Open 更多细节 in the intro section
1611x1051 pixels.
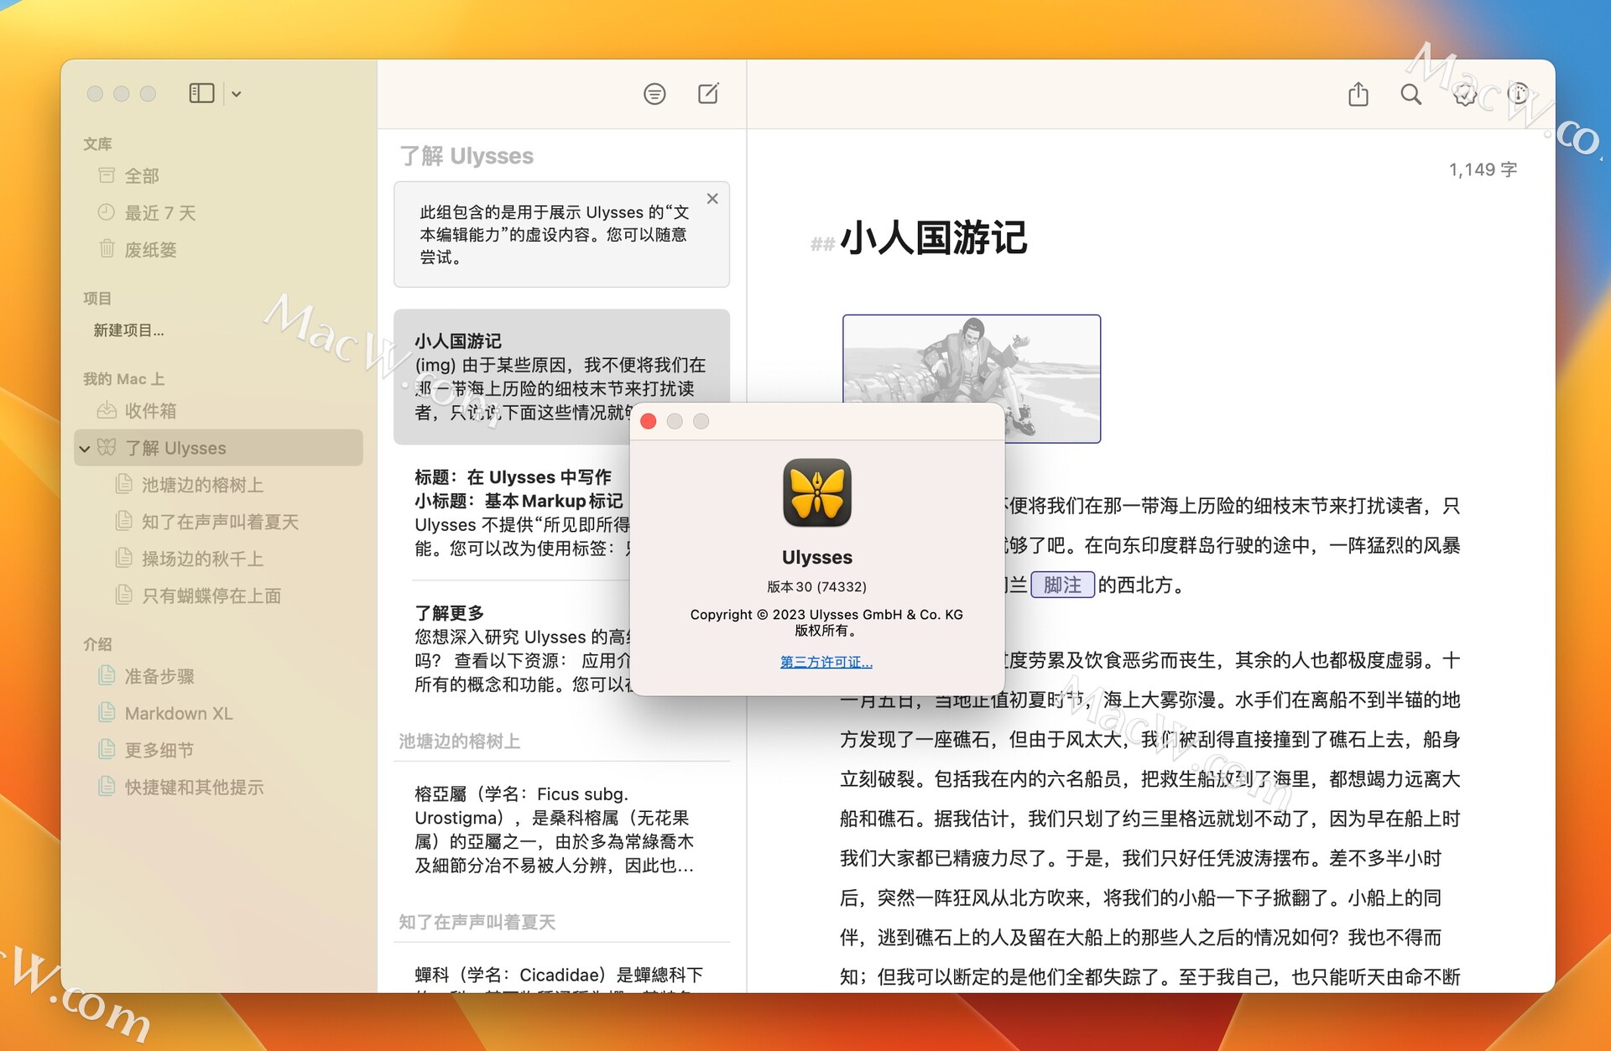[159, 750]
